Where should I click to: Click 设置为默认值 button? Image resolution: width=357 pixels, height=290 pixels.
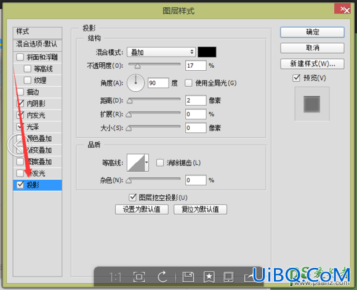tap(142, 209)
